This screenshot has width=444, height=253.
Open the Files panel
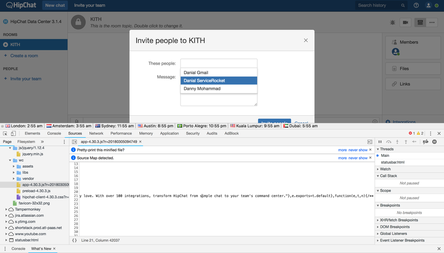pos(413,69)
